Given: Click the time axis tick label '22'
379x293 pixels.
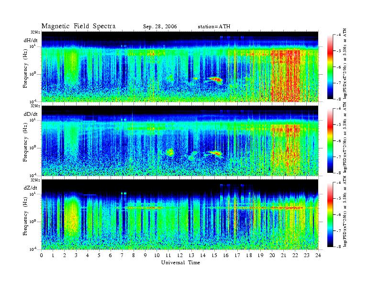Looking at the screenshot, I should pyautogui.click(x=295, y=256).
